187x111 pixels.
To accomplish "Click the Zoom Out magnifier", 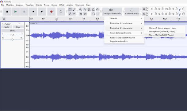I will click(x=85, y=10).
